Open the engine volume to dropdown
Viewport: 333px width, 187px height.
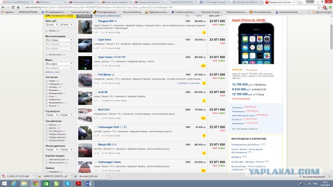67,150
